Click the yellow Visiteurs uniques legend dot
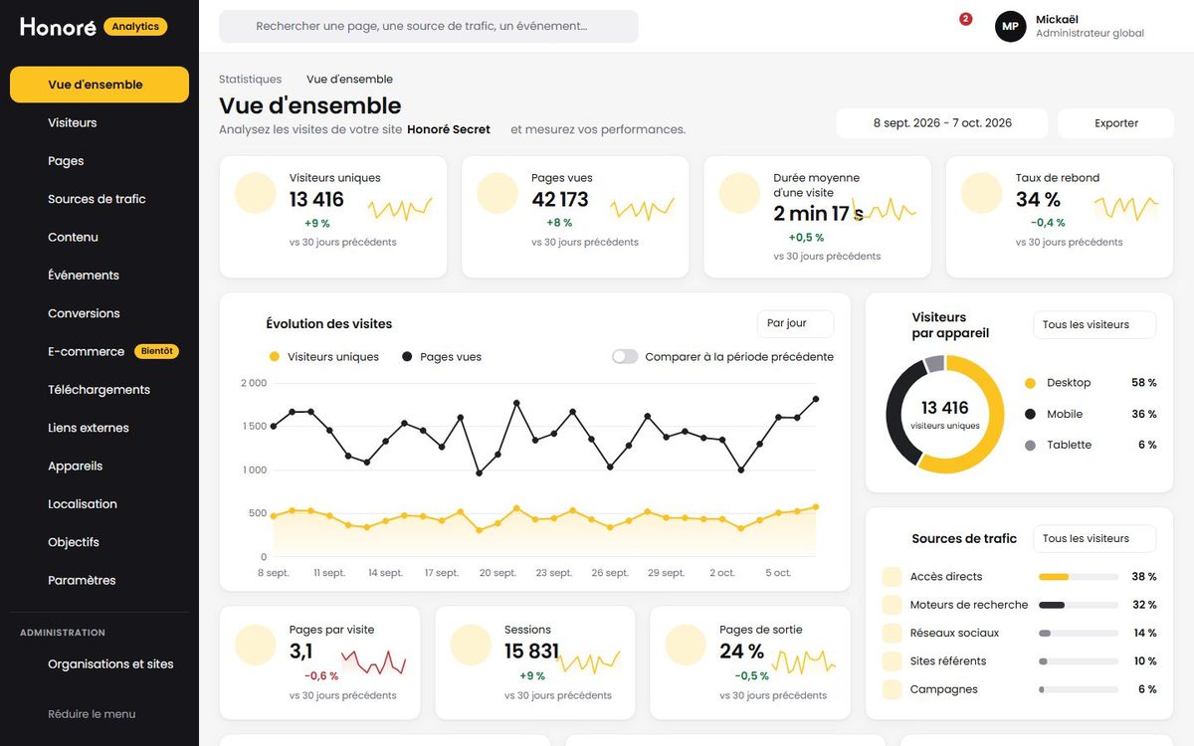 click(274, 357)
